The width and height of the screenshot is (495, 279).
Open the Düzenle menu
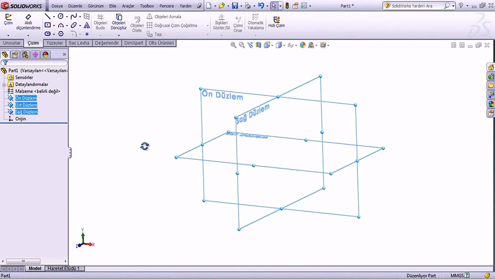tap(75, 6)
